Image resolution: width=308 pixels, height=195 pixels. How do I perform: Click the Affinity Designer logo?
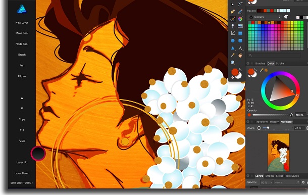tap(22, 9)
